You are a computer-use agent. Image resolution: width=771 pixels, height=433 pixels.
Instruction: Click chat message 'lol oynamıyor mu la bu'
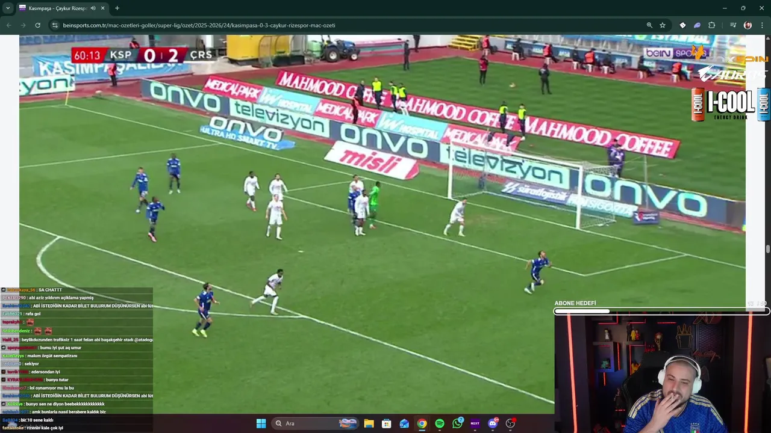pos(52,388)
